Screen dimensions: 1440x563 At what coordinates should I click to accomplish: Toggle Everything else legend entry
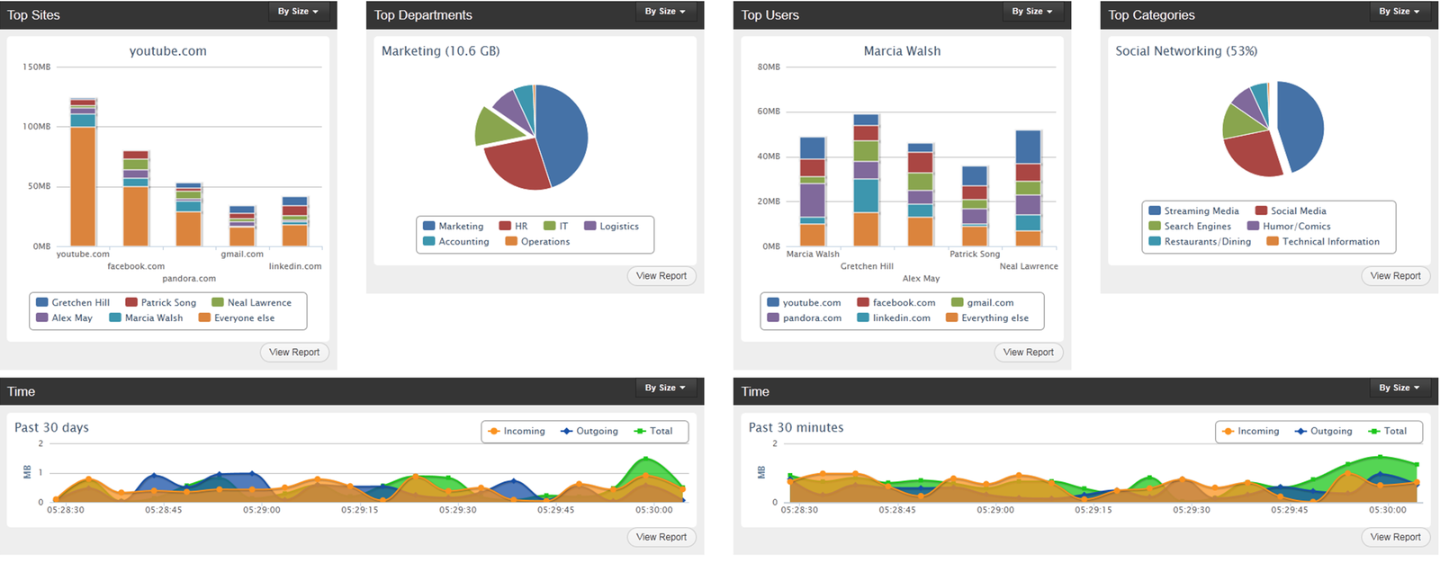point(987,318)
